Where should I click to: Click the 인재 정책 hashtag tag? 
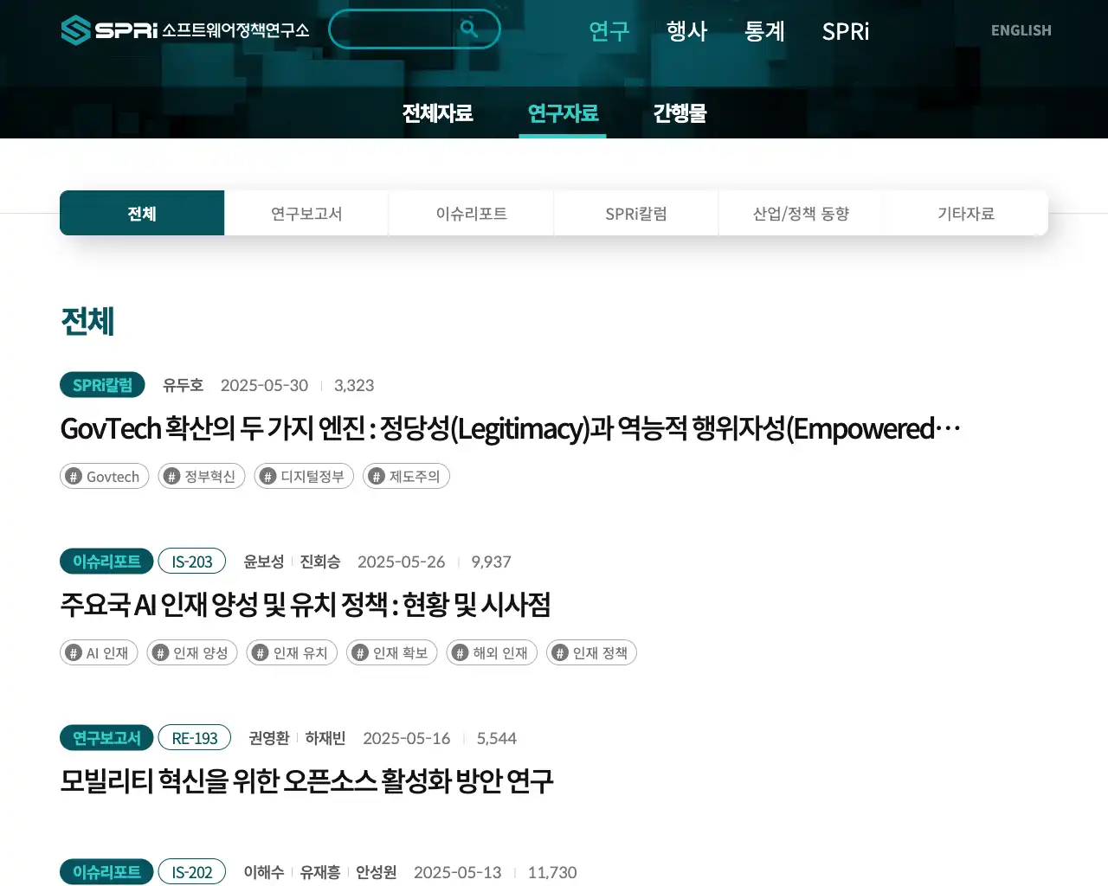pyautogui.click(x=591, y=652)
